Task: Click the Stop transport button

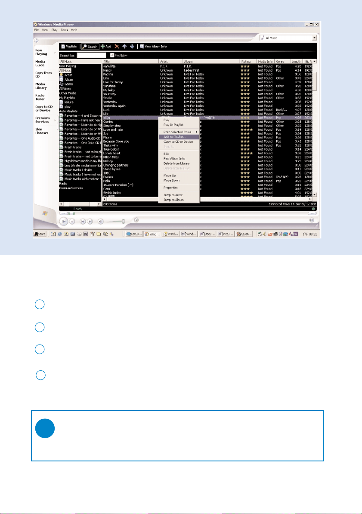Action: 72,222
